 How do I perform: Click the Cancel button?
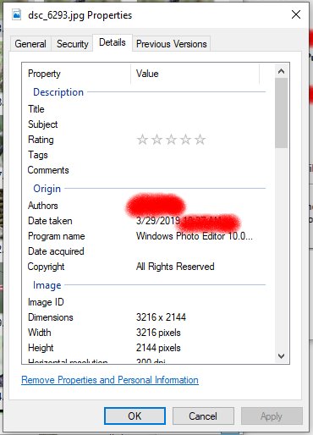click(203, 416)
